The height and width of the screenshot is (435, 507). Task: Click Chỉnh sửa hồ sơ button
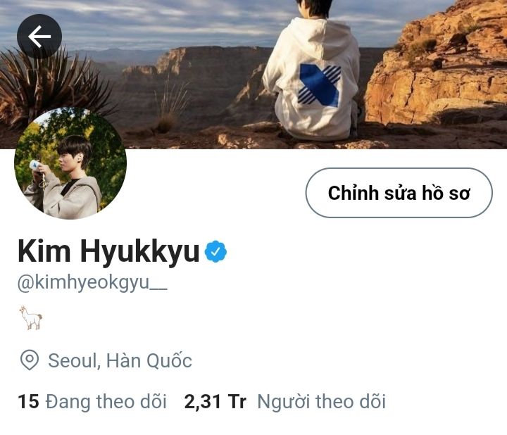click(x=399, y=193)
